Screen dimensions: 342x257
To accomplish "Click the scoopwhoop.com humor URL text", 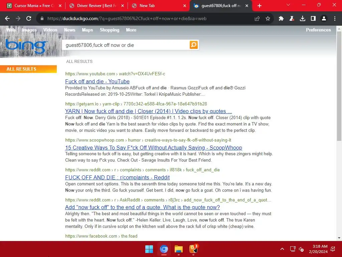I will click(x=148, y=140).
